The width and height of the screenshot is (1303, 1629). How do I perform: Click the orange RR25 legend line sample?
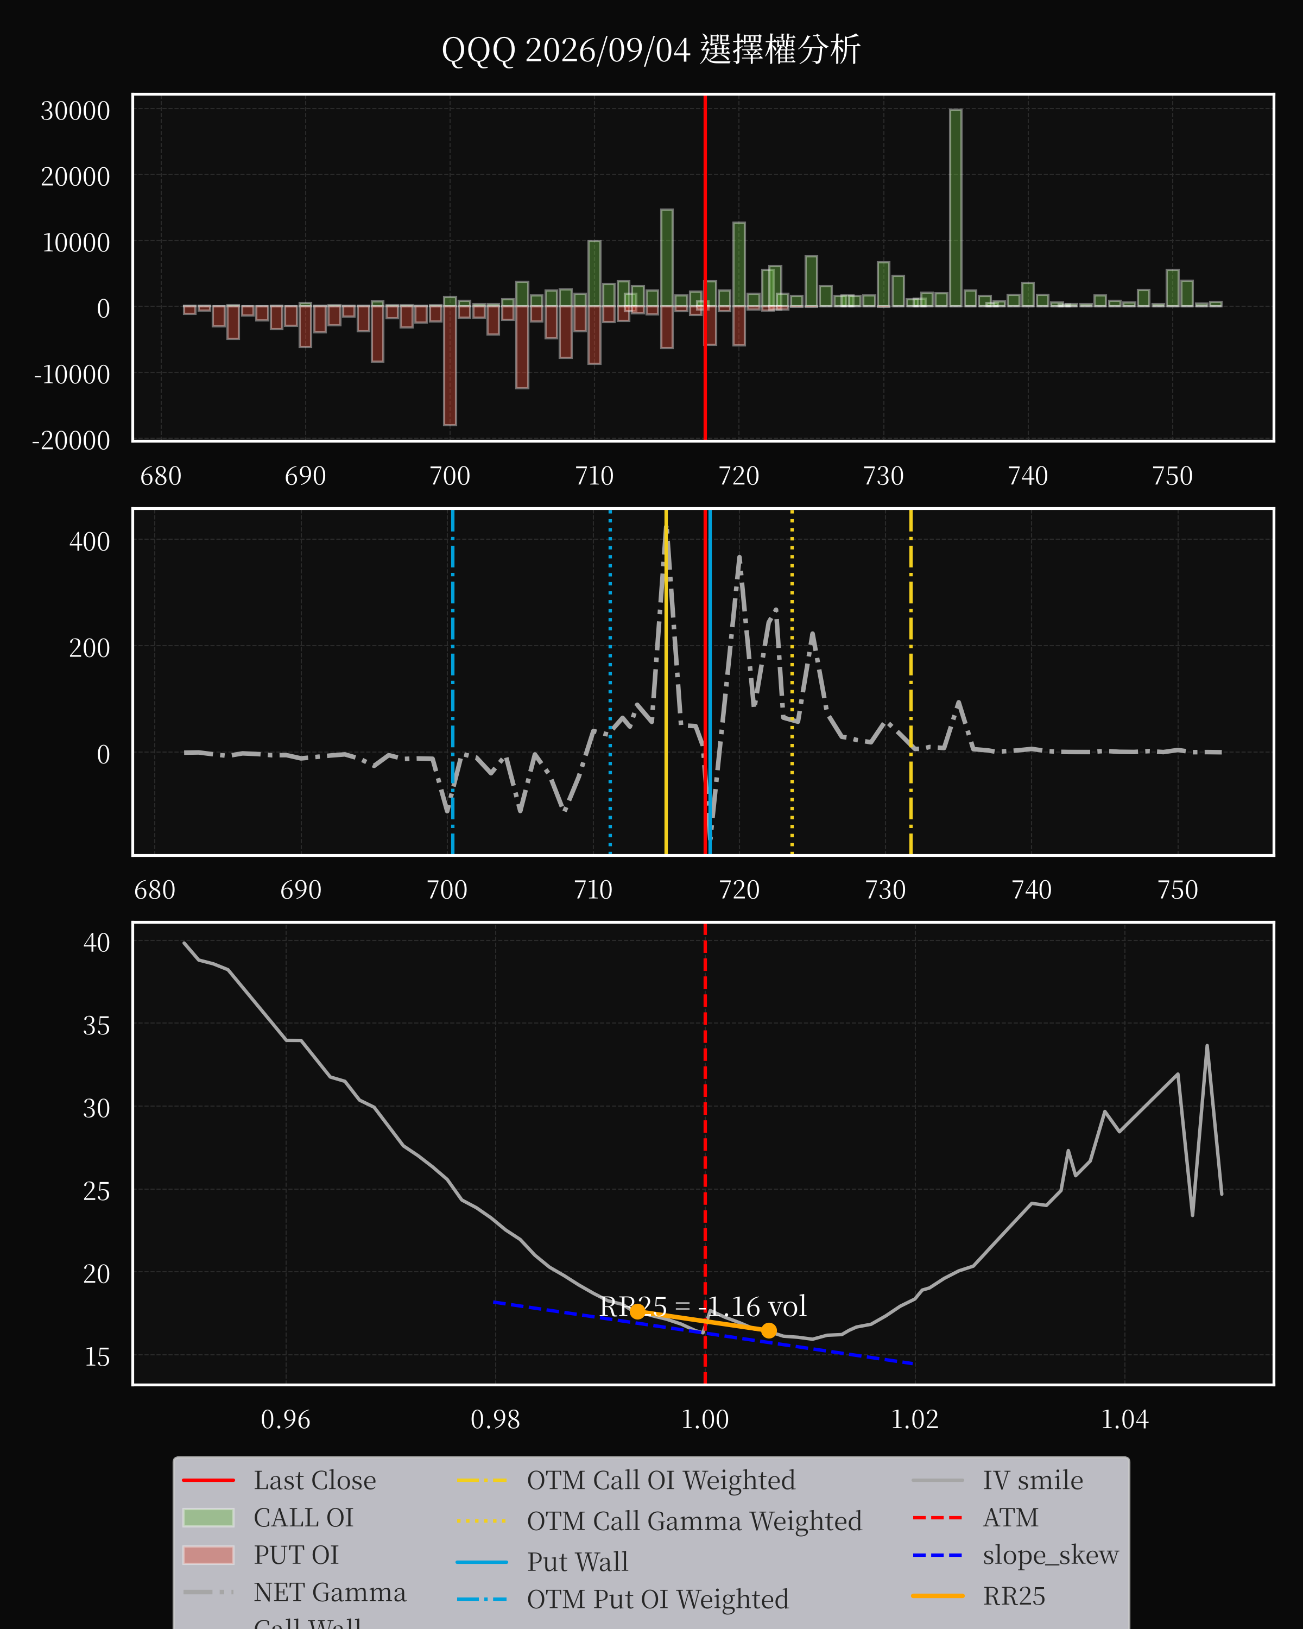coord(938,1596)
